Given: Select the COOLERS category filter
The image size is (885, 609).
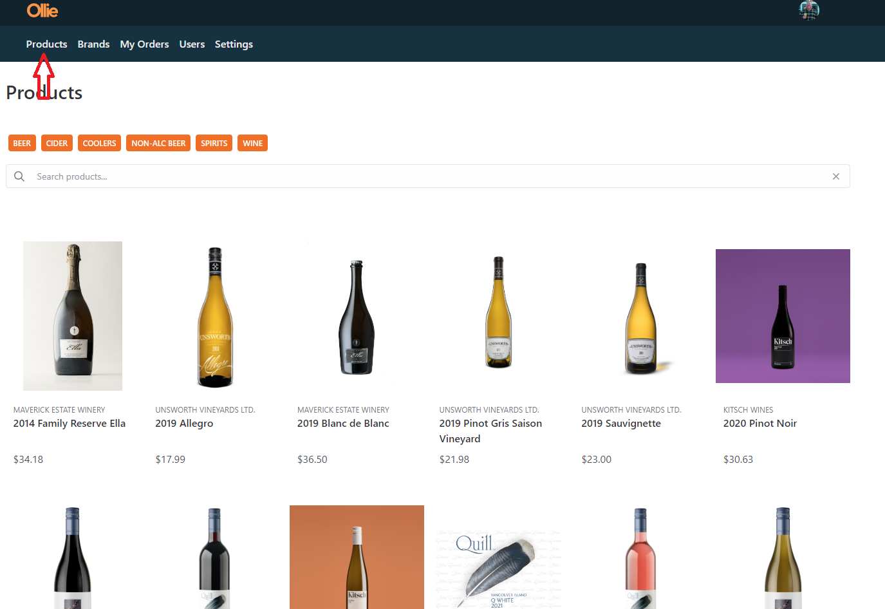Looking at the screenshot, I should tap(100, 143).
